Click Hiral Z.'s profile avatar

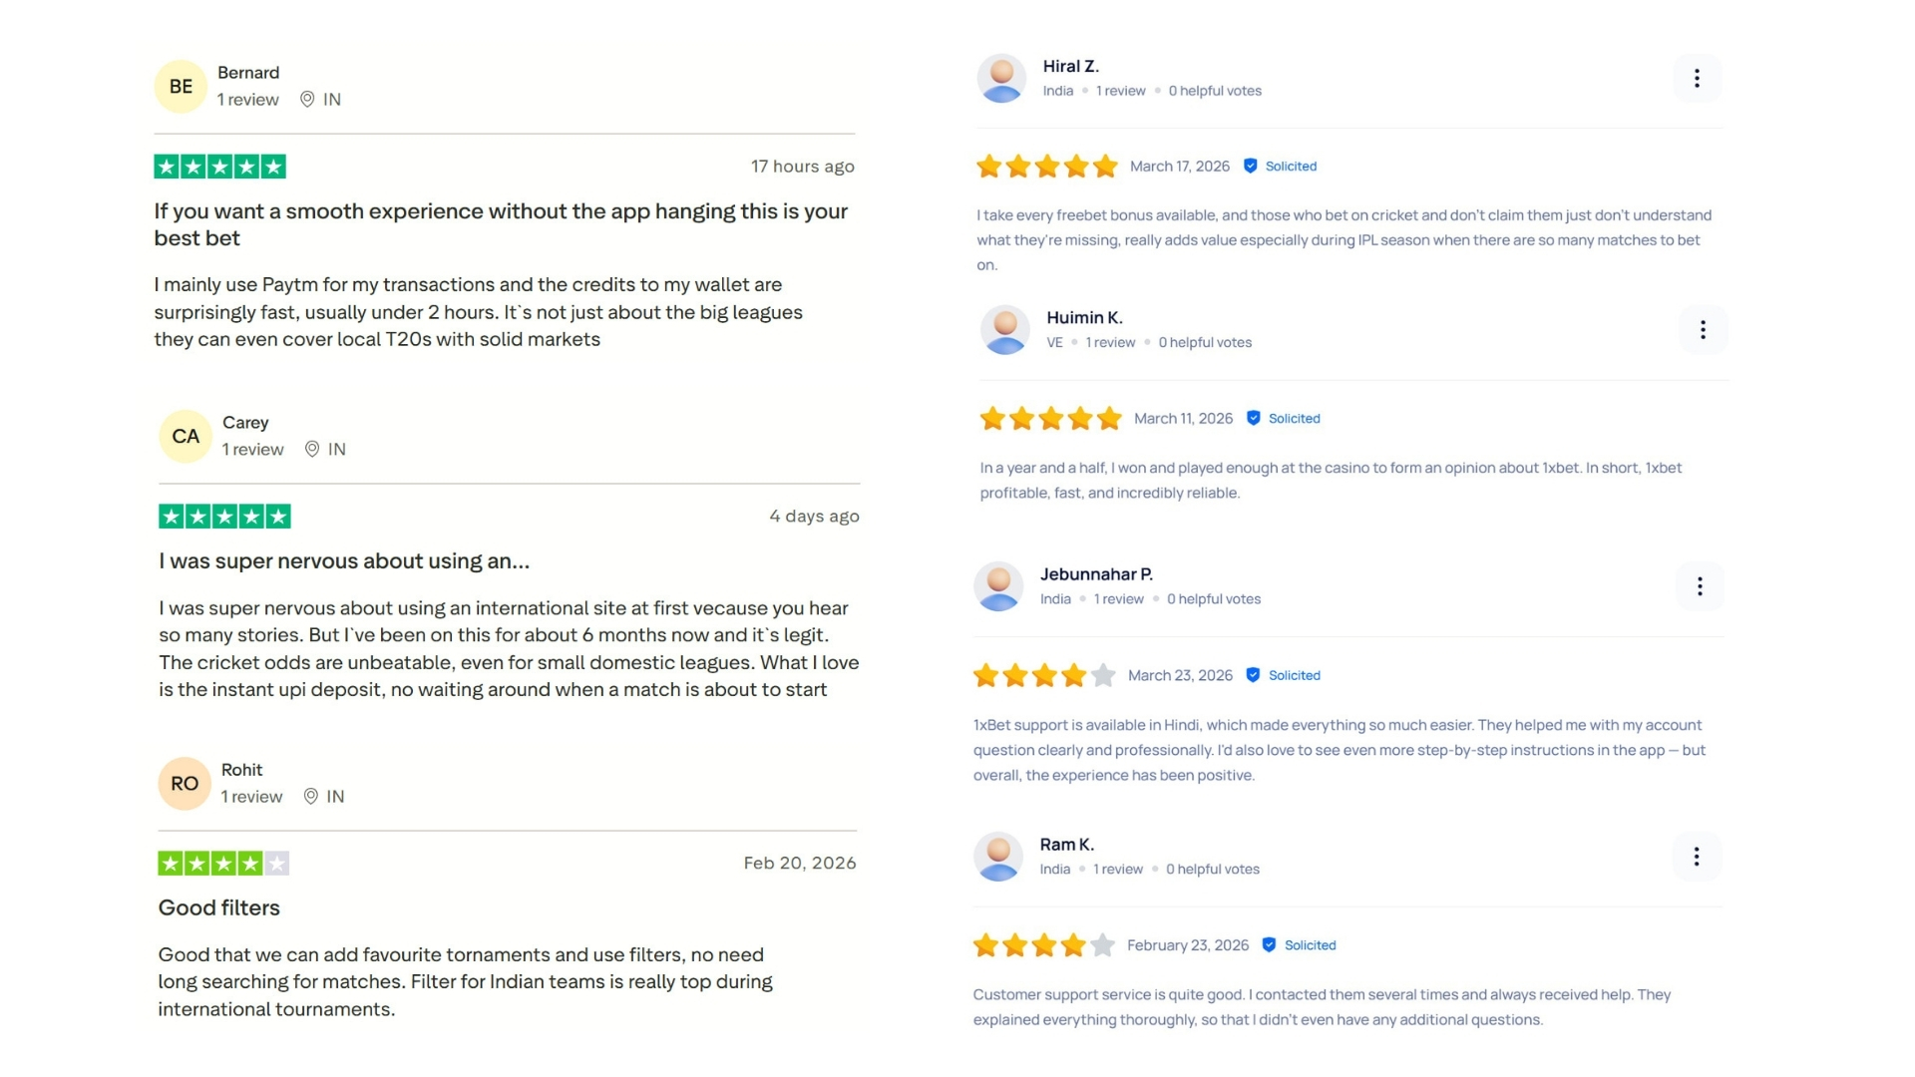click(1002, 78)
